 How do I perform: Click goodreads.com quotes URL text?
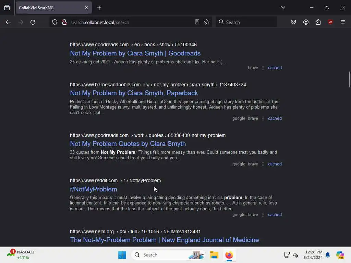click(147, 136)
